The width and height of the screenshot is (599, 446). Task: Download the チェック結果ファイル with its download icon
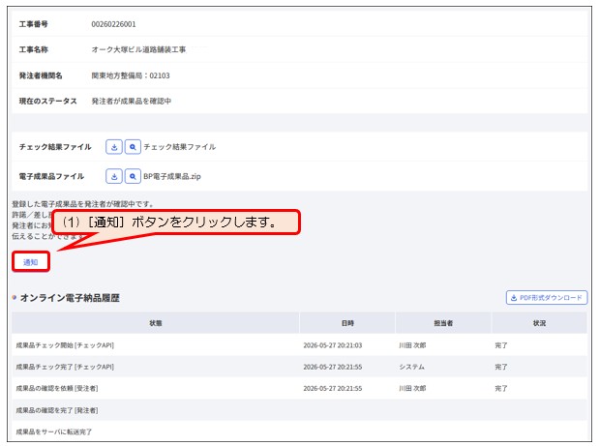114,147
